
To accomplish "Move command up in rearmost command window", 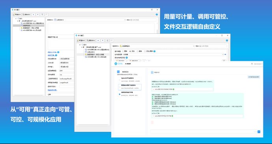I will click(x=34, y=15).
